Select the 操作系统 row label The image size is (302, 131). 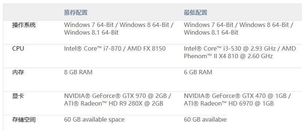[x=24, y=25]
